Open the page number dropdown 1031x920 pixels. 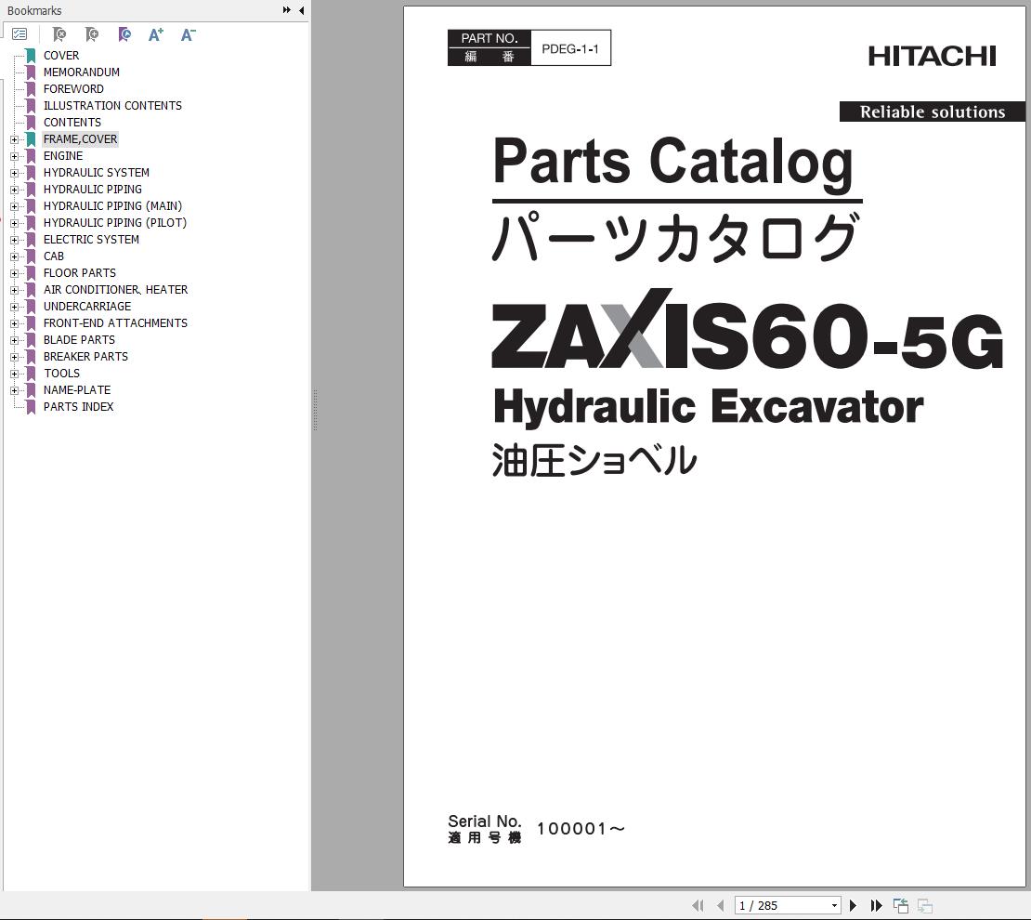pyautogui.click(x=834, y=905)
